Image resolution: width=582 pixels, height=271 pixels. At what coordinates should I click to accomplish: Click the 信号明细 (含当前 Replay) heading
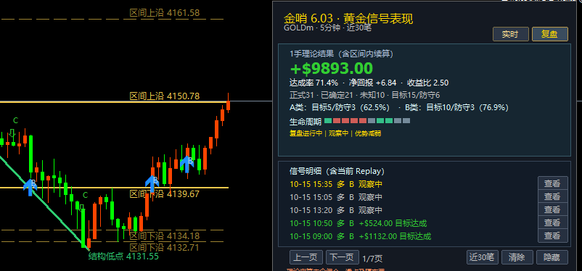pyautogui.click(x=337, y=171)
